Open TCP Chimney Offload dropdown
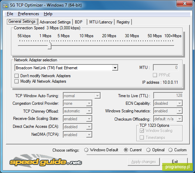195x173 pixels. [78, 111]
